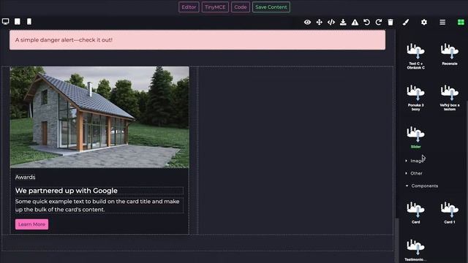This screenshot has width=468, height=263.
Task: Select the house image in card
Action: 99,117
